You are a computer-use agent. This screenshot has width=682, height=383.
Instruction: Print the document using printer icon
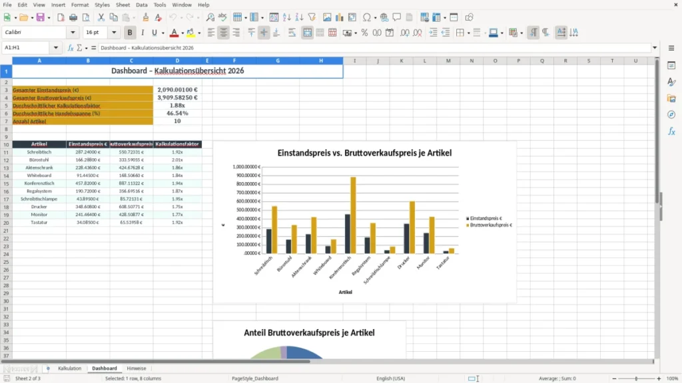73,17
